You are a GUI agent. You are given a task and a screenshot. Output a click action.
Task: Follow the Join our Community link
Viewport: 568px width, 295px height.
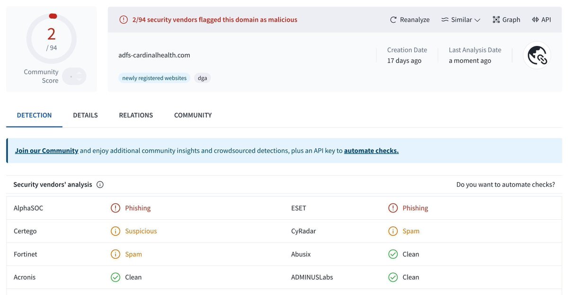(x=46, y=151)
